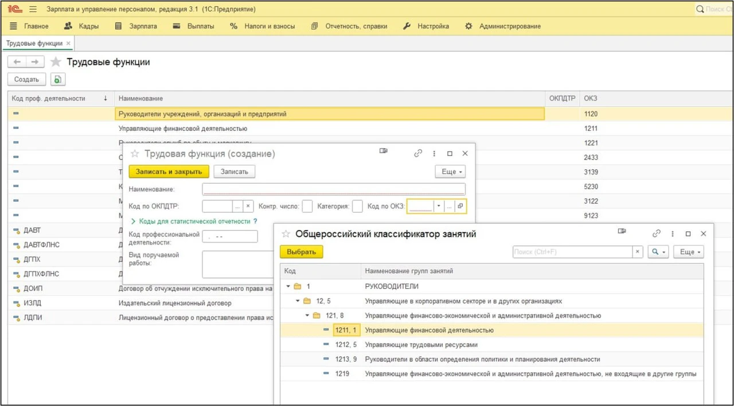Copy link icon in Трудовая функция dialog

418,154
